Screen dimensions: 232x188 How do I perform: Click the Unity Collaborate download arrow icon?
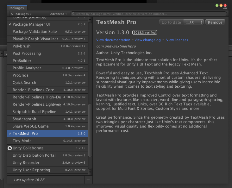pos(10,148)
